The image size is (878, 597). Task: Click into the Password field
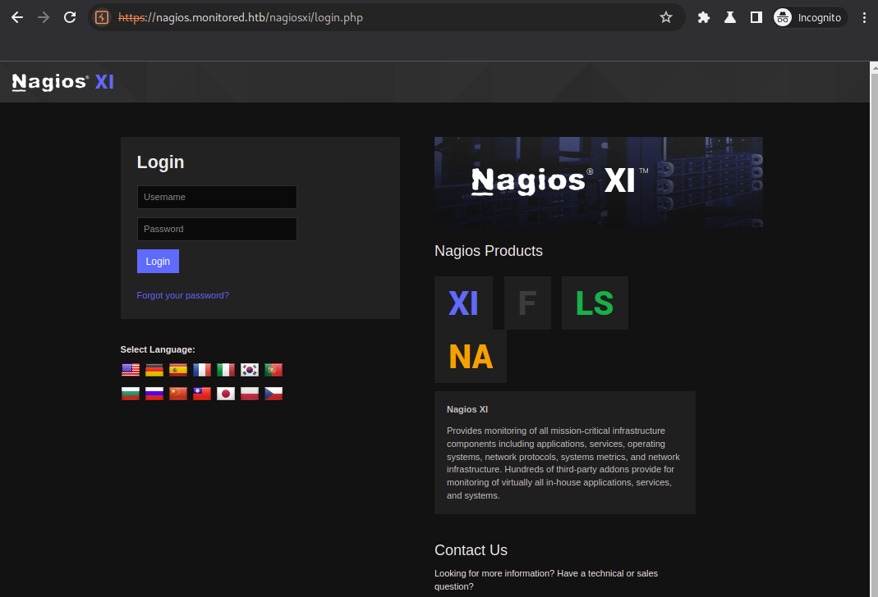pos(216,229)
